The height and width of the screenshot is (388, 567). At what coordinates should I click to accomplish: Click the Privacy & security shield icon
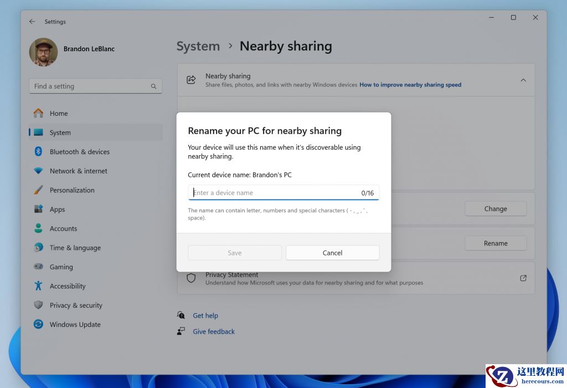tap(38, 305)
